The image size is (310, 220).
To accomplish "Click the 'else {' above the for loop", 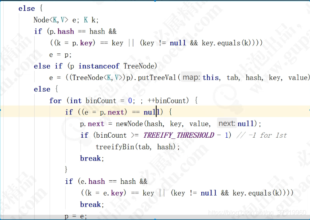I will (46, 89).
